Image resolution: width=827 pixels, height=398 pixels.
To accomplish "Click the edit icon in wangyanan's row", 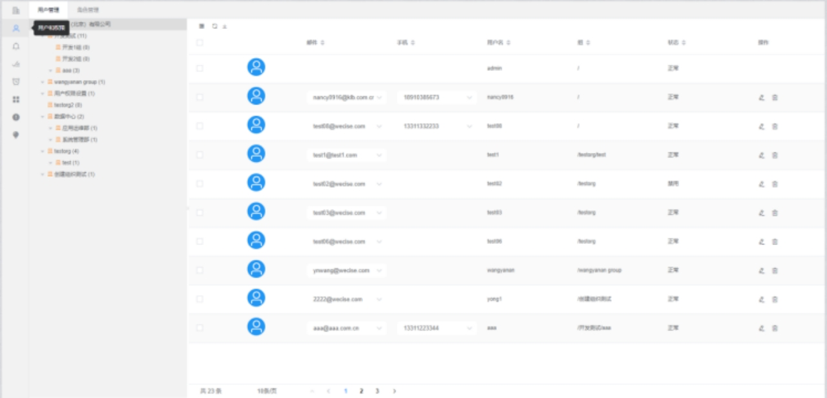I will (761, 271).
